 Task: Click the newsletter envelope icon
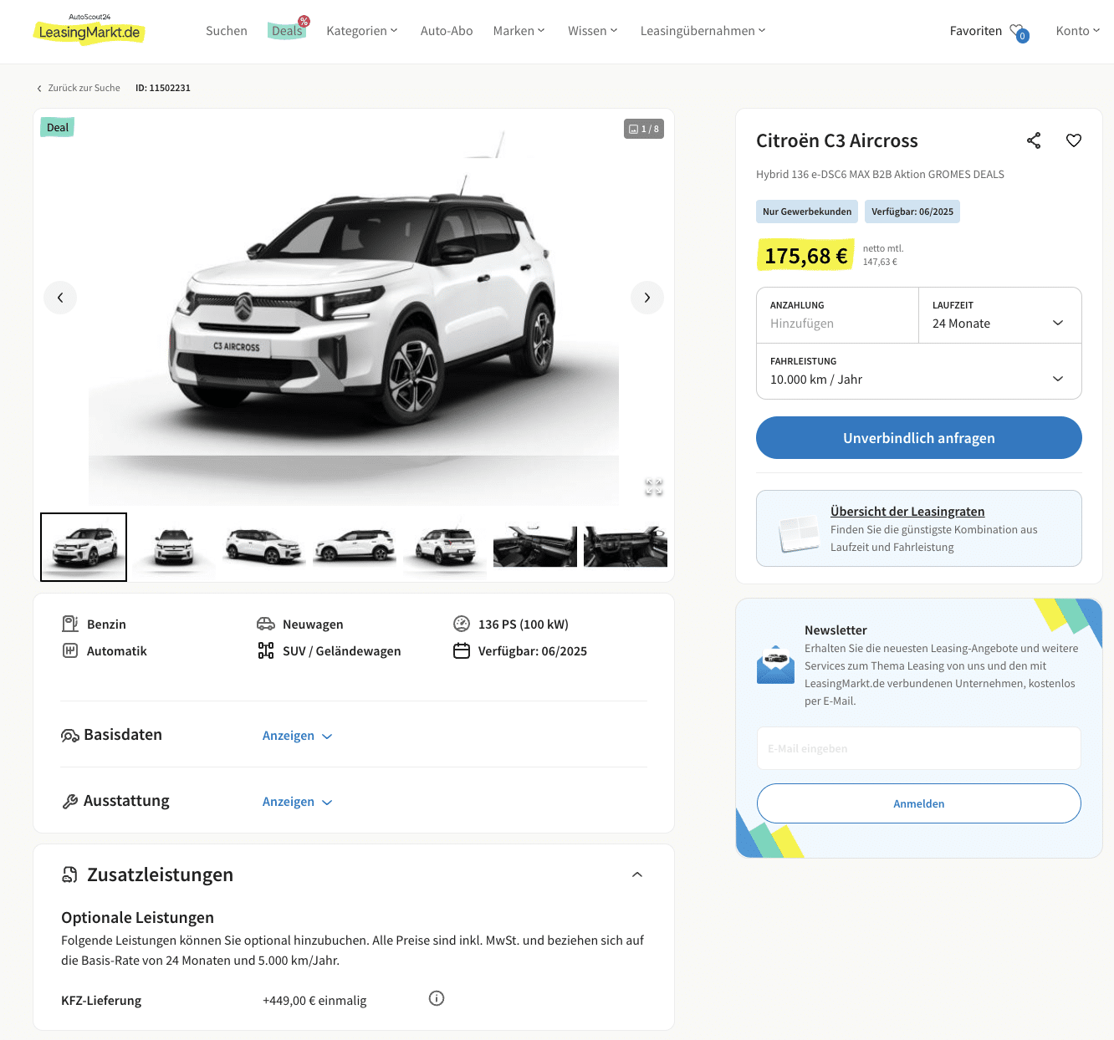click(x=775, y=665)
